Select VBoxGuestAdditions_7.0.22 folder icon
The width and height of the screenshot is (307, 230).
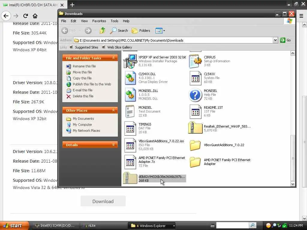(195, 145)
